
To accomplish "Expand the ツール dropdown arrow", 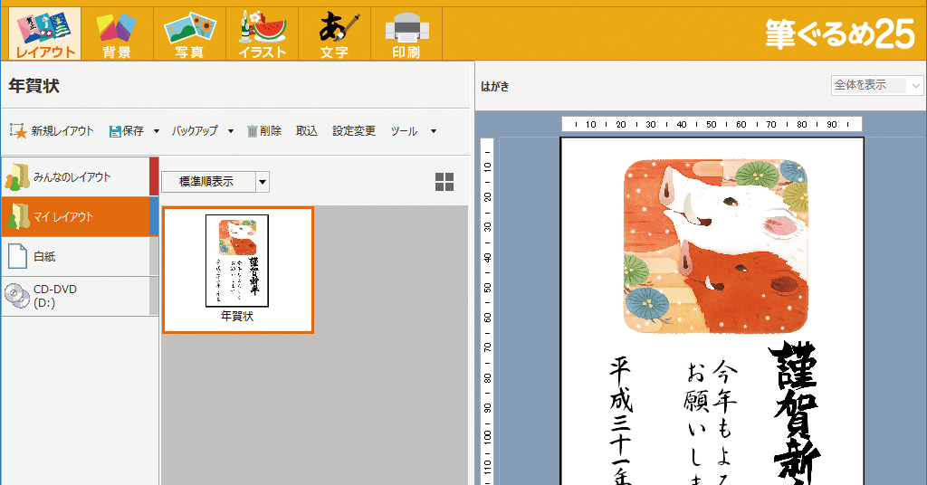I will click(434, 131).
